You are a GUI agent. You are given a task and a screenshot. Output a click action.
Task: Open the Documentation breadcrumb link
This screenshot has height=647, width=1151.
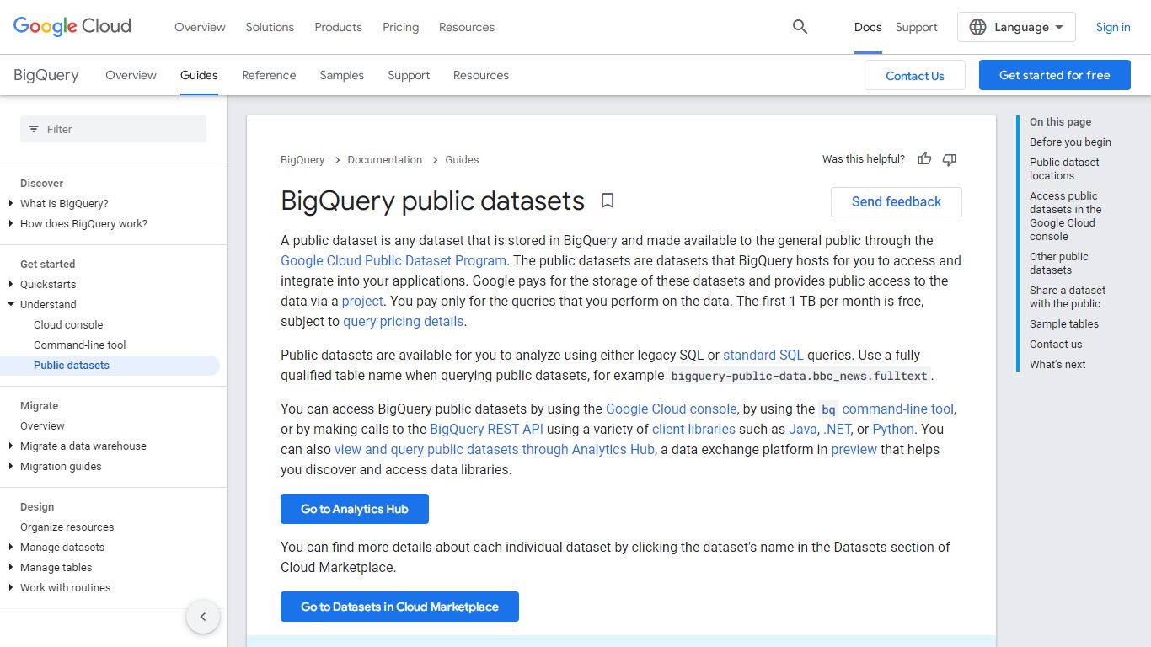click(385, 159)
